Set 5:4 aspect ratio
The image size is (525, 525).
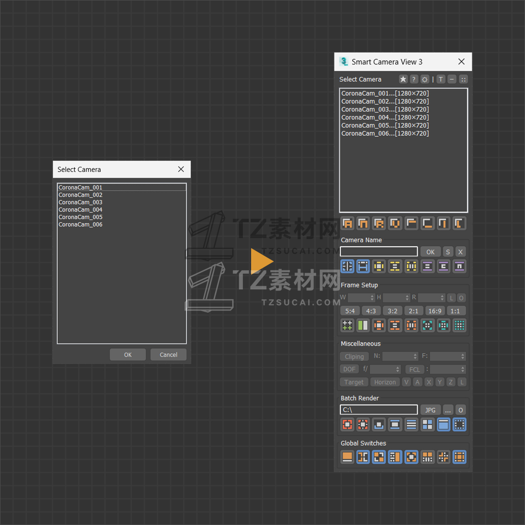pos(350,311)
